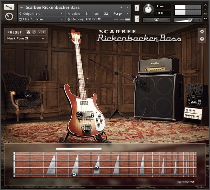Toggle the PV button

point(205,19)
